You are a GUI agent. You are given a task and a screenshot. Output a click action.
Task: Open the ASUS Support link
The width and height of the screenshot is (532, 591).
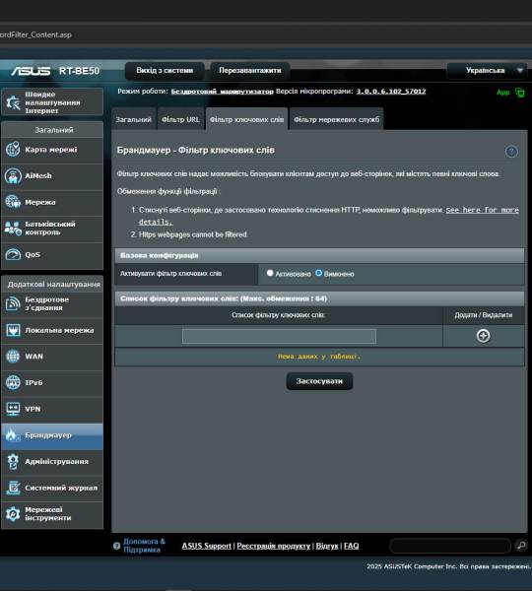coord(206,546)
